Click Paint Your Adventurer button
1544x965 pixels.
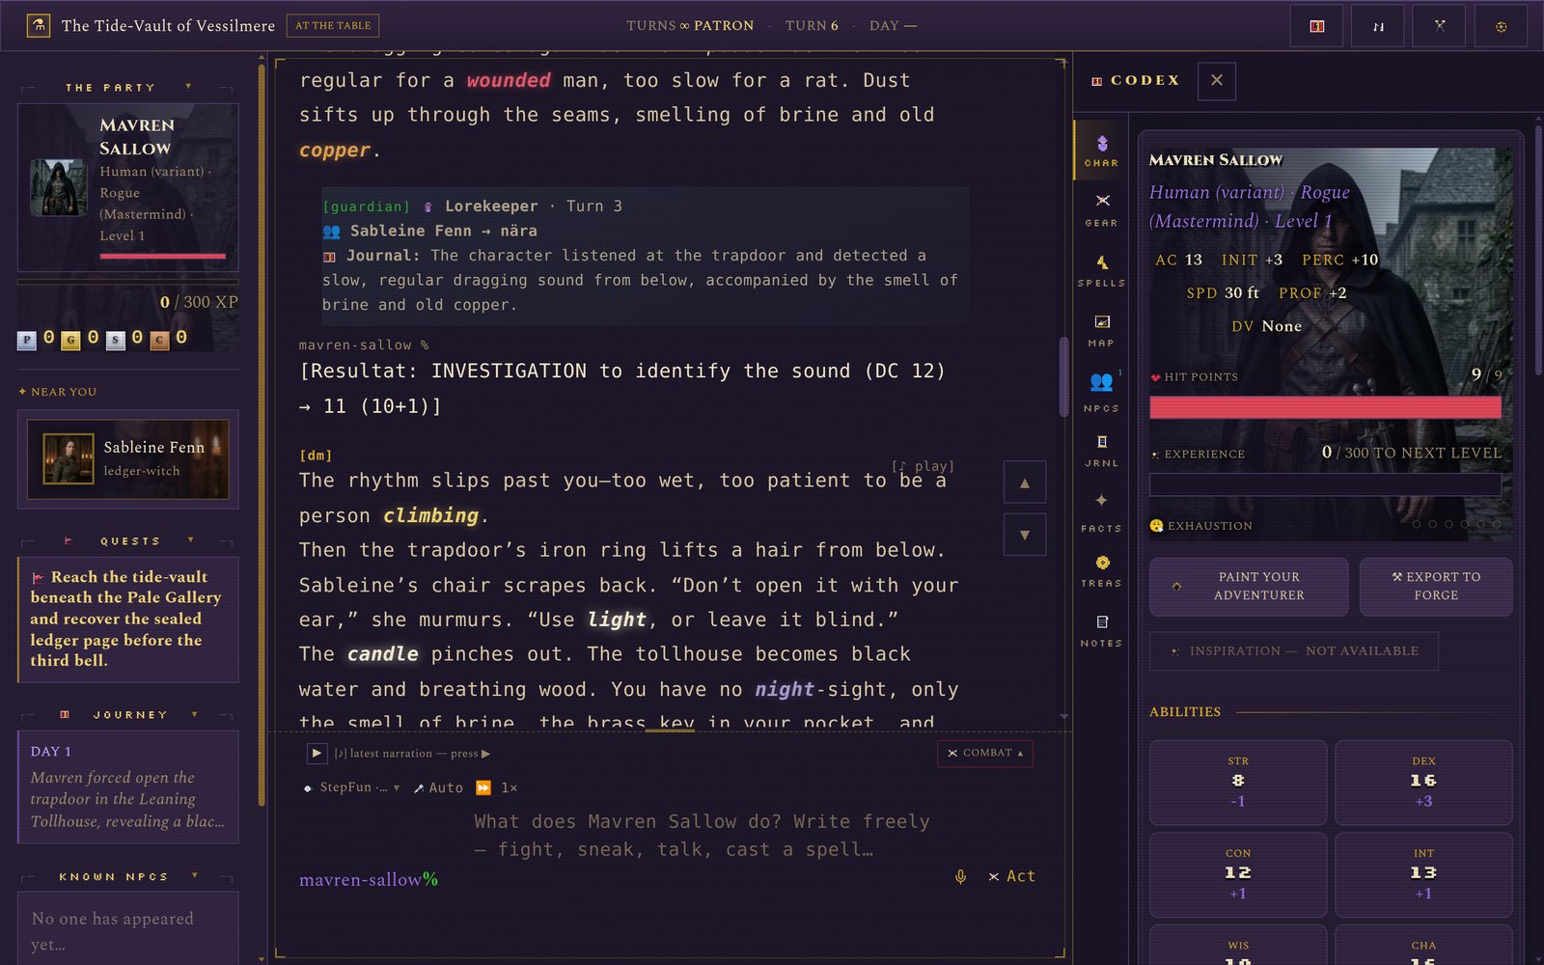point(1249,586)
